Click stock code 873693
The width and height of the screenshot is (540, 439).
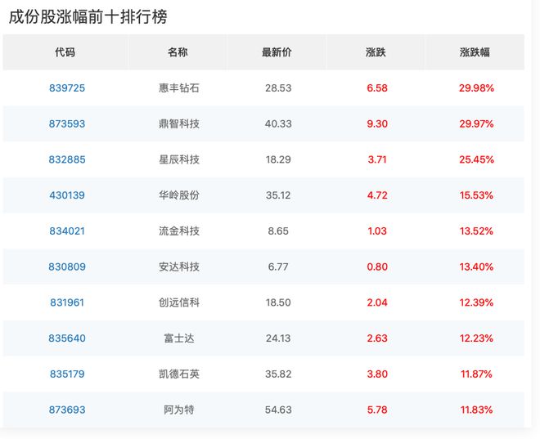tap(67, 410)
